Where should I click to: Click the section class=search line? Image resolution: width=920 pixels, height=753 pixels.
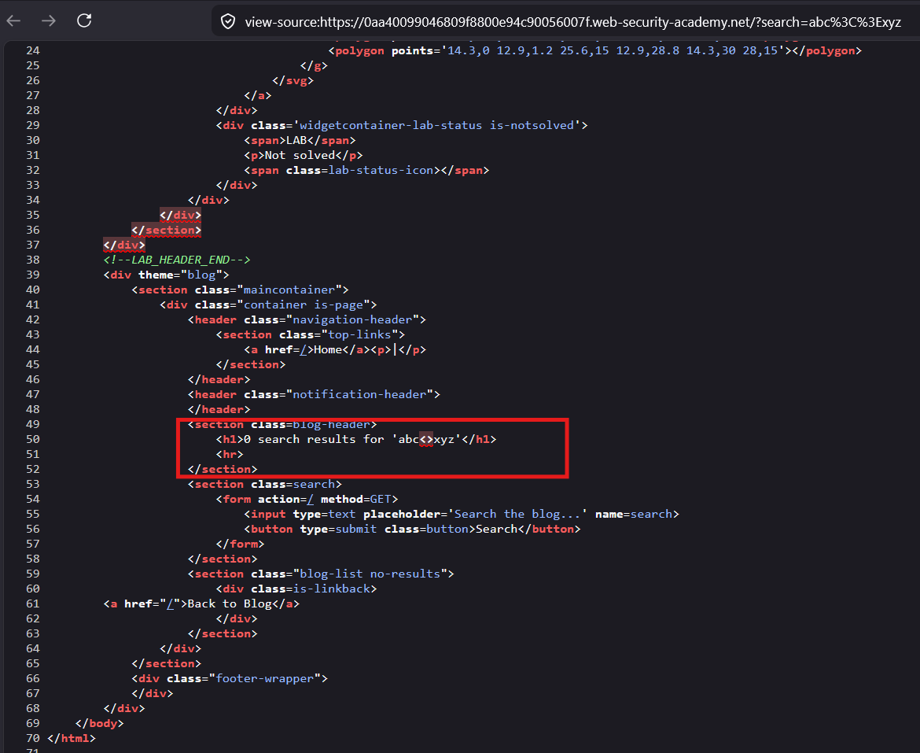(265, 485)
